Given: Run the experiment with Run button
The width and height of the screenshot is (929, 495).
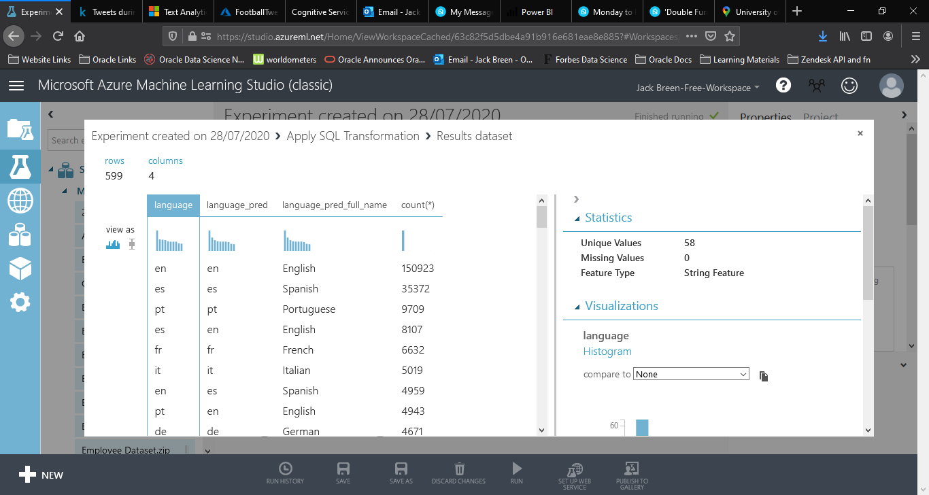Looking at the screenshot, I should pos(517,473).
